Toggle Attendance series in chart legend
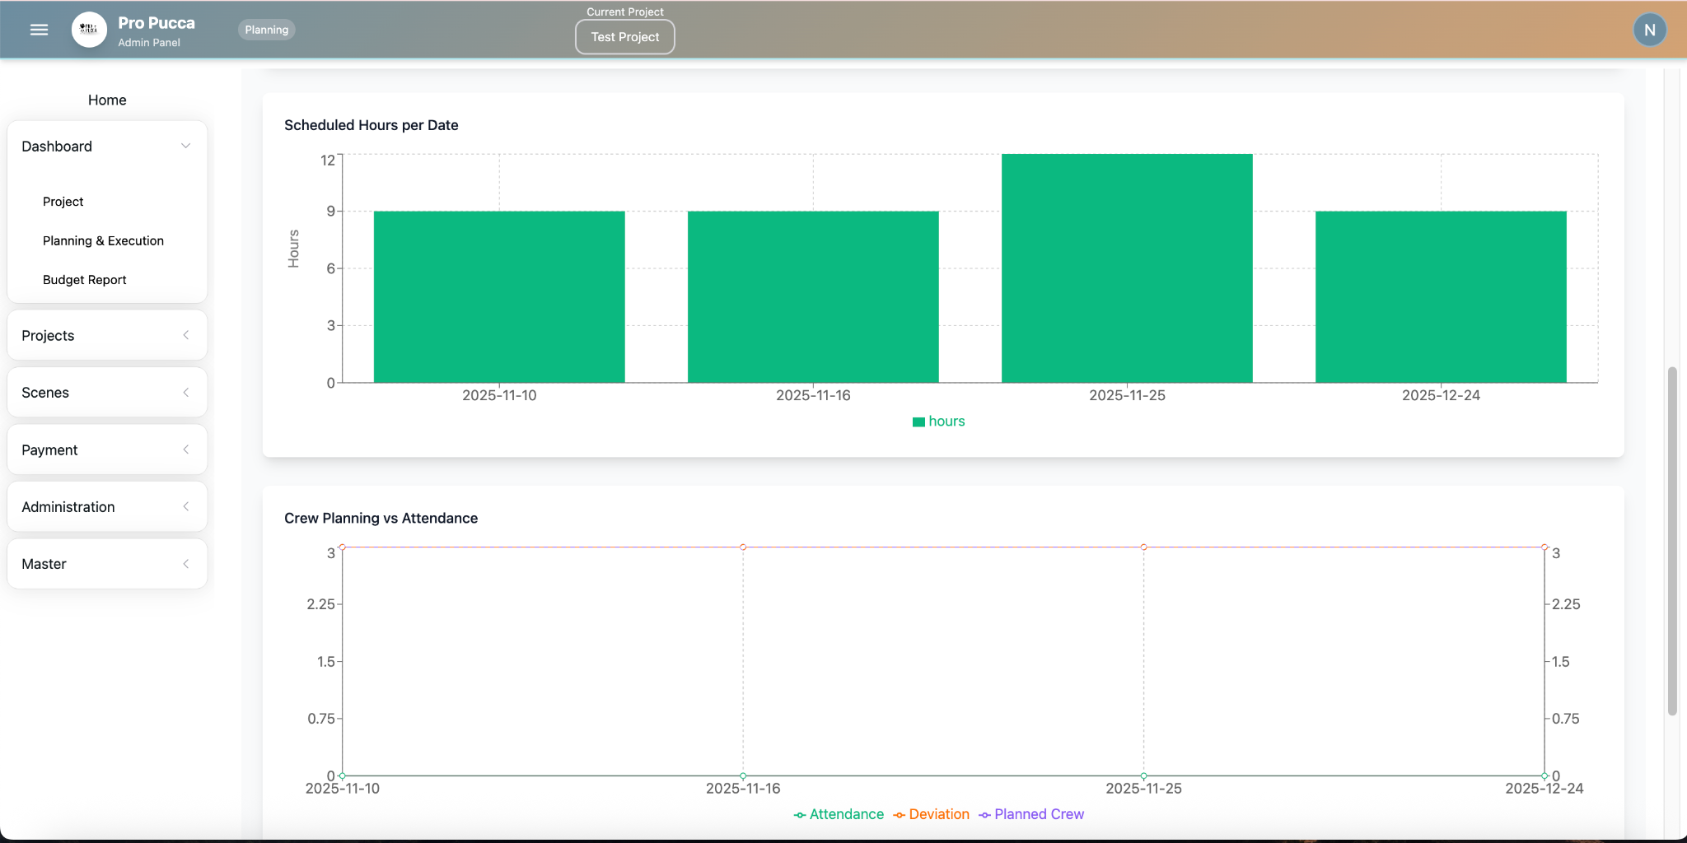Screen dimensions: 1687x843 pyautogui.click(x=839, y=814)
